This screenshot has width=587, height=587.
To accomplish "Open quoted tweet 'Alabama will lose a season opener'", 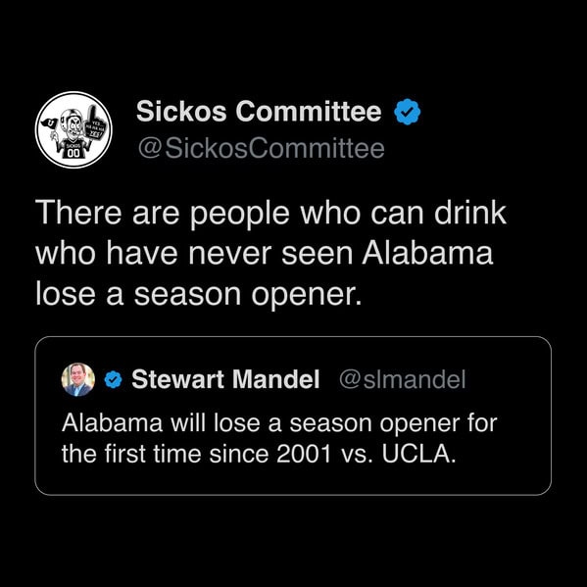I will (x=279, y=438).
